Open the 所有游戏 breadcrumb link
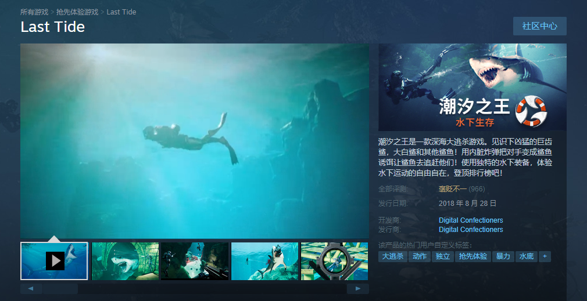Screen dimensions: 587x301 pos(34,12)
